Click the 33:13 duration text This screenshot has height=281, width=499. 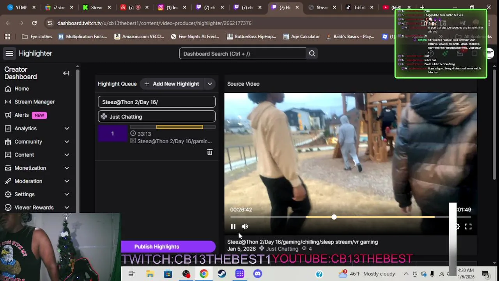pos(144,133)
